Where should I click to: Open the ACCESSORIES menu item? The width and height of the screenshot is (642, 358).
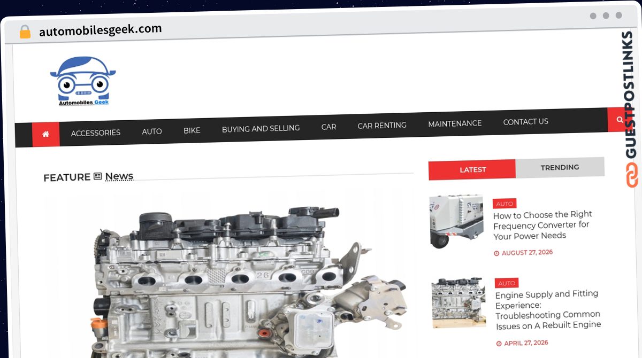tap(96, 133)
